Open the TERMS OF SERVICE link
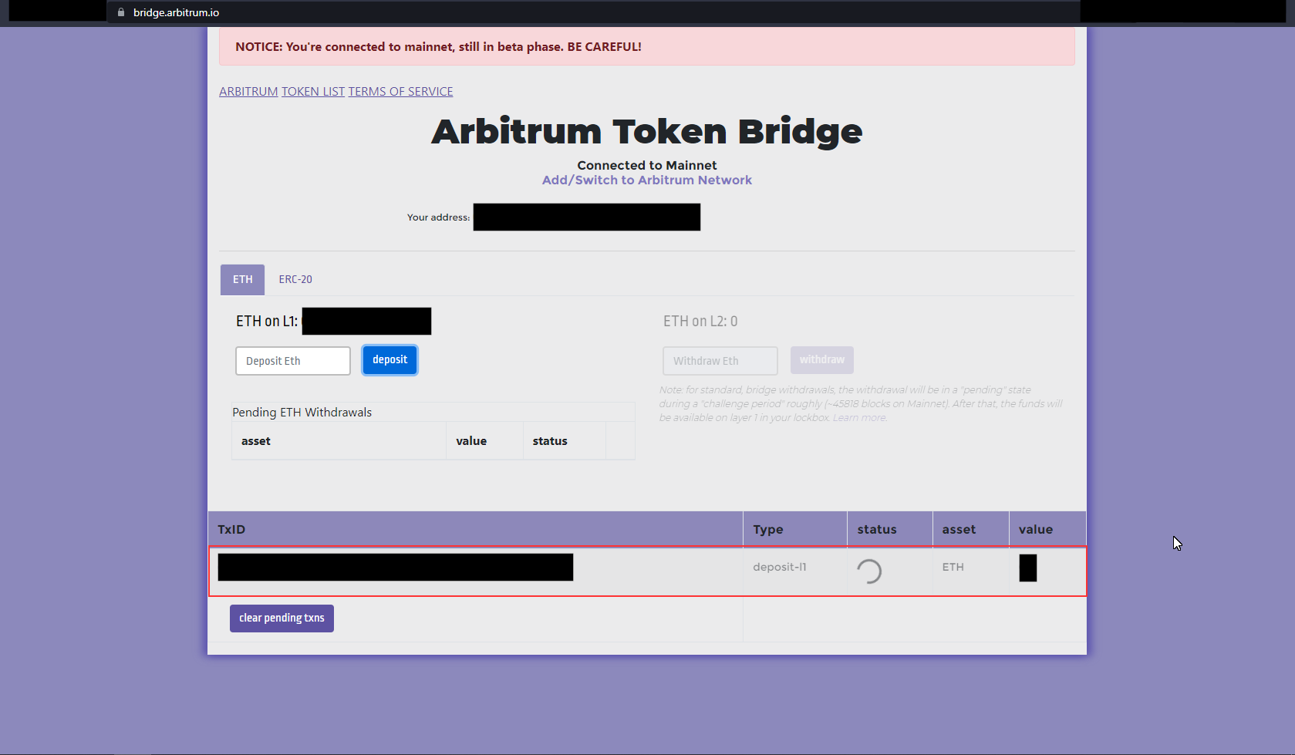This screenshot has height=755, width=1295. tap(400, 91)
